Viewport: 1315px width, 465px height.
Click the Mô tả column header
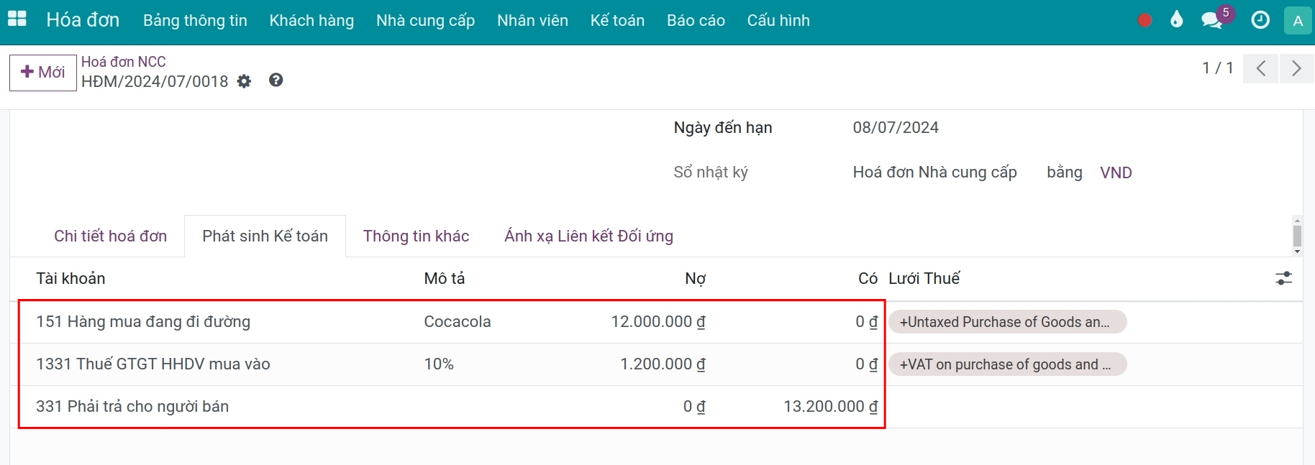pyautogui.click(x=445, y=278)
